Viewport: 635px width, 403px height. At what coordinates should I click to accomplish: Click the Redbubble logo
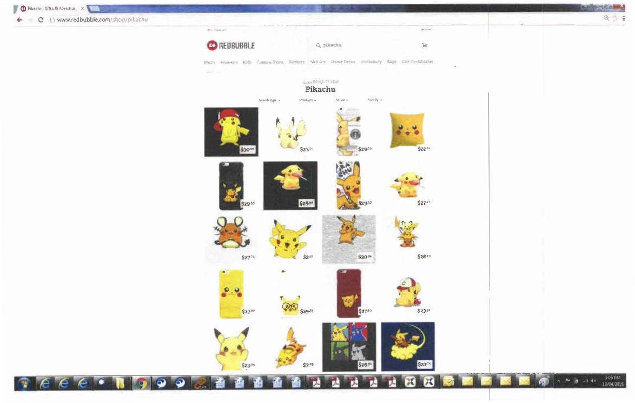click(x=231, y=45)
